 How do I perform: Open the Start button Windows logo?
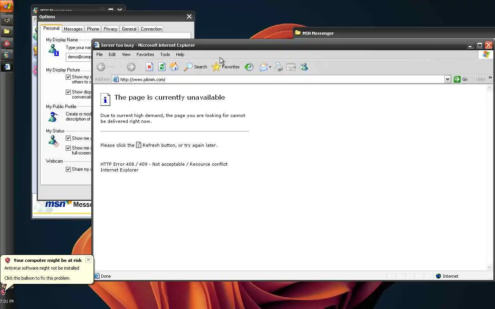(x=7, y=5)
